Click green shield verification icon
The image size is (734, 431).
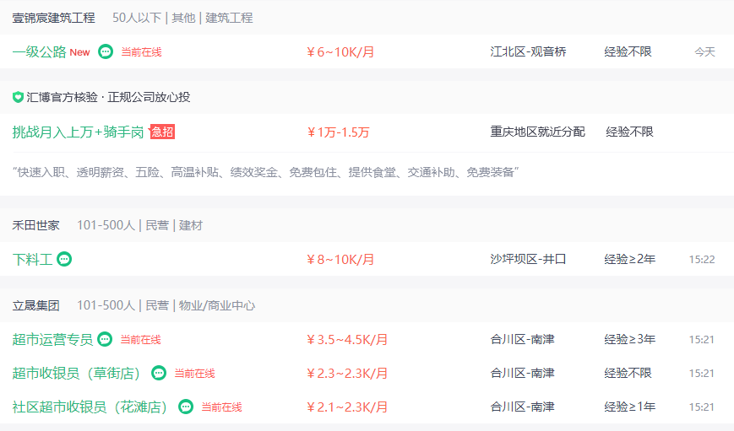[18, 97]
